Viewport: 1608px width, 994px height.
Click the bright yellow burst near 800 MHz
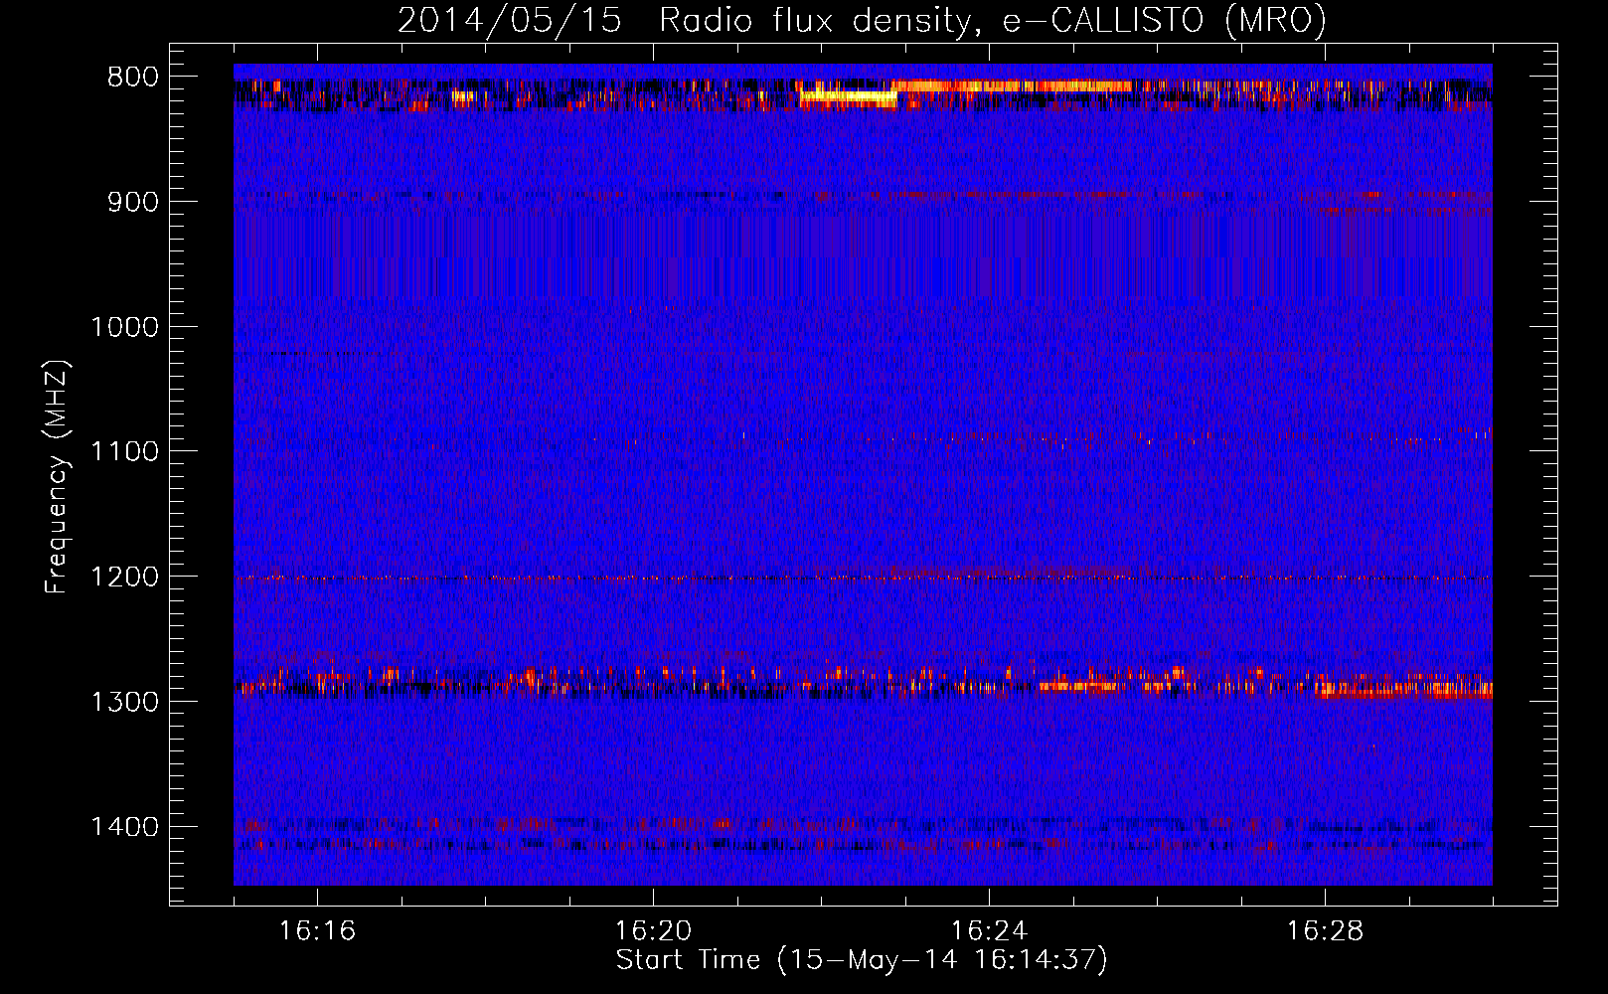849,97
